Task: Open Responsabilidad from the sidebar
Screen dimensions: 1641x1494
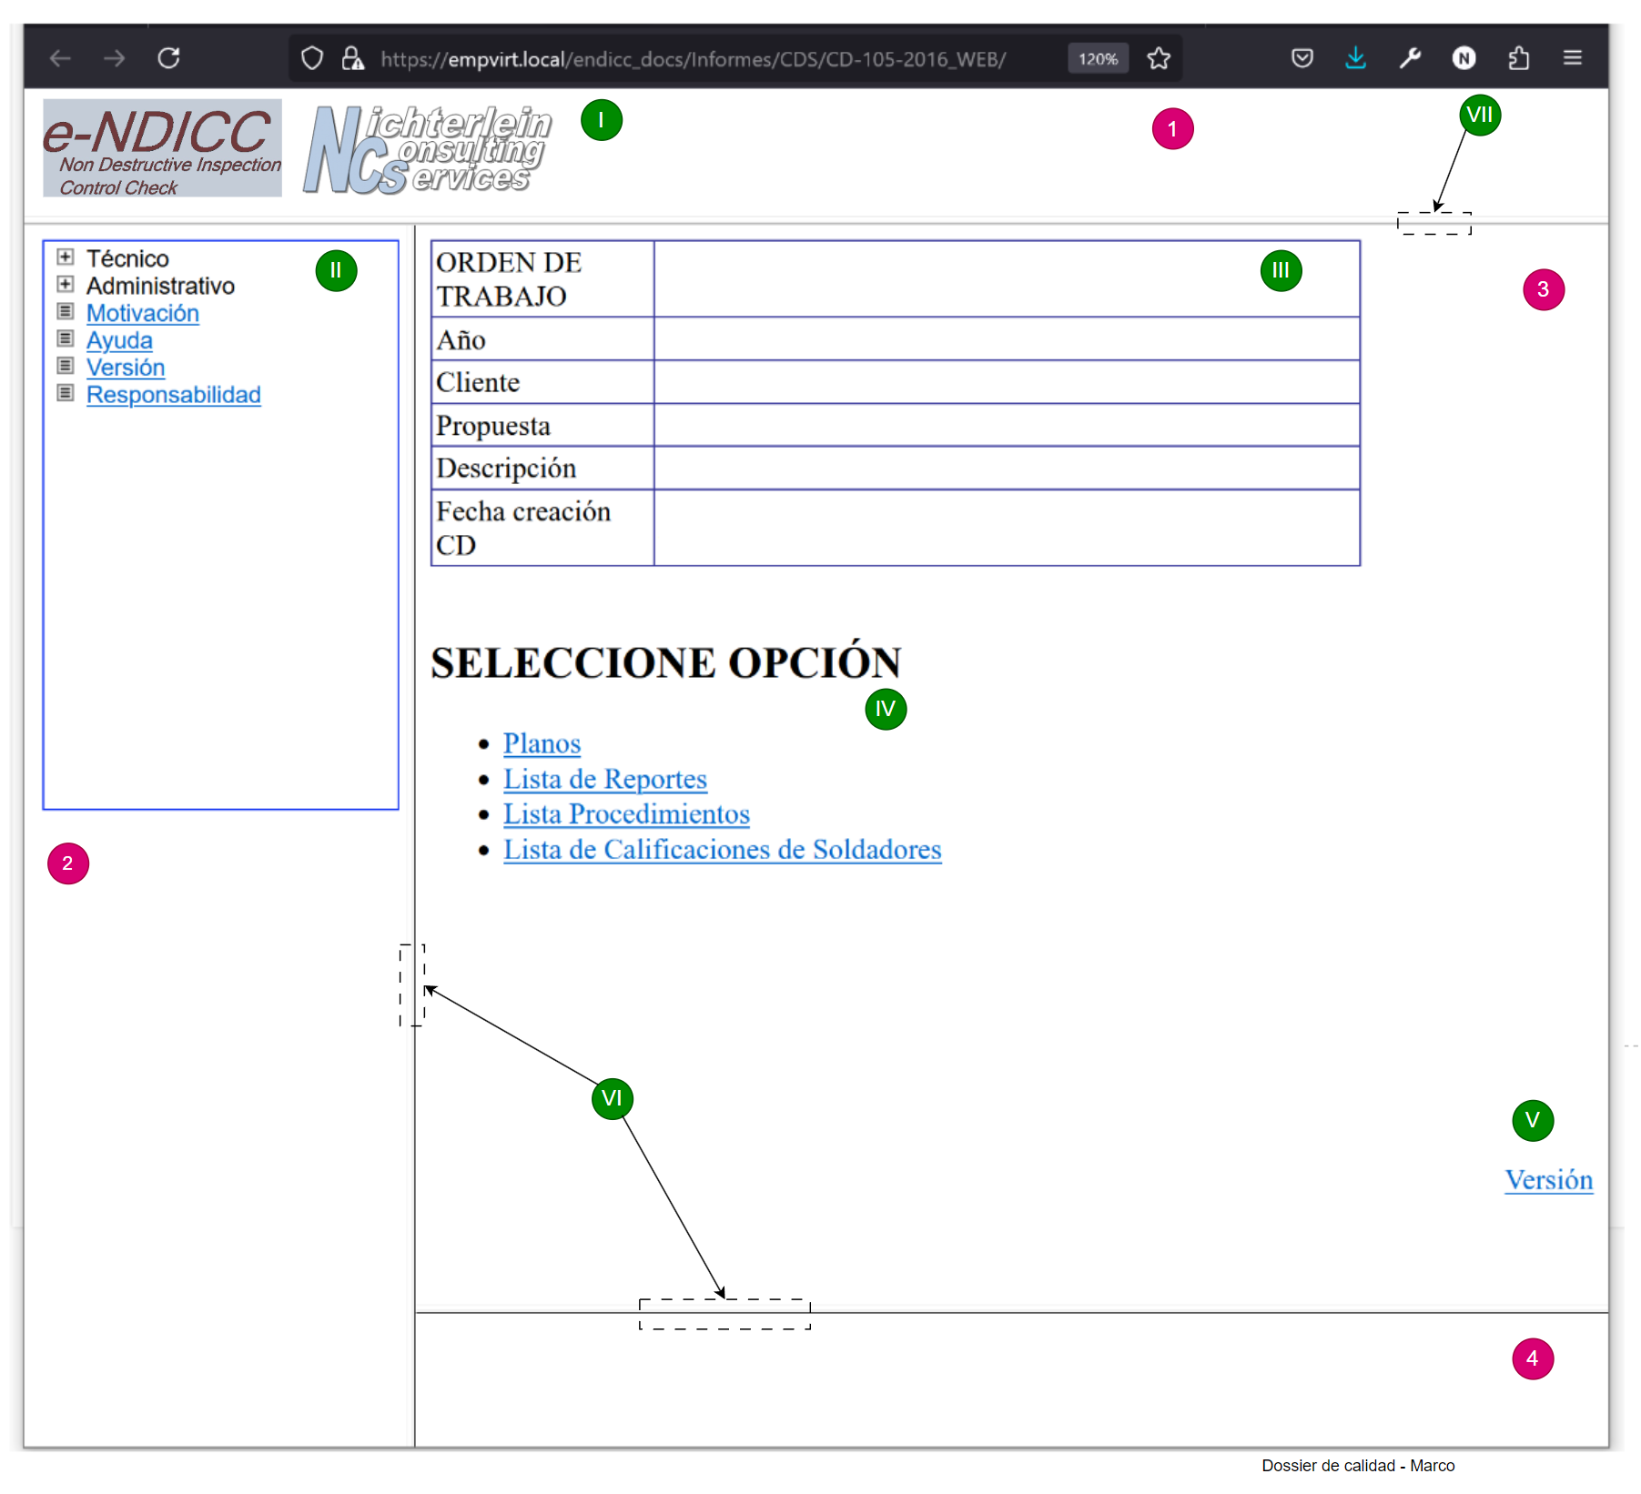Action: tap(173, 395)
